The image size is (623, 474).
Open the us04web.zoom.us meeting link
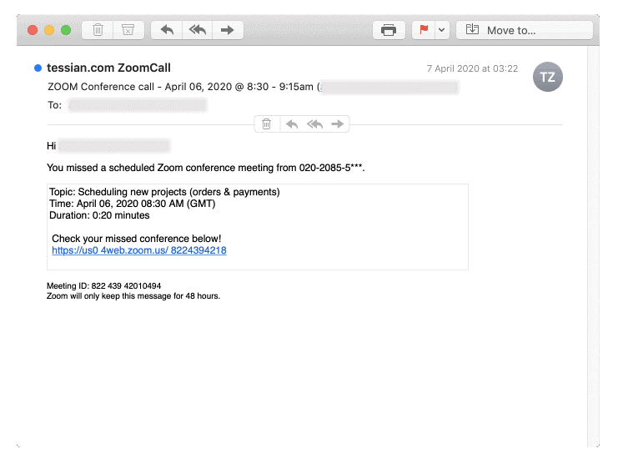139,250
